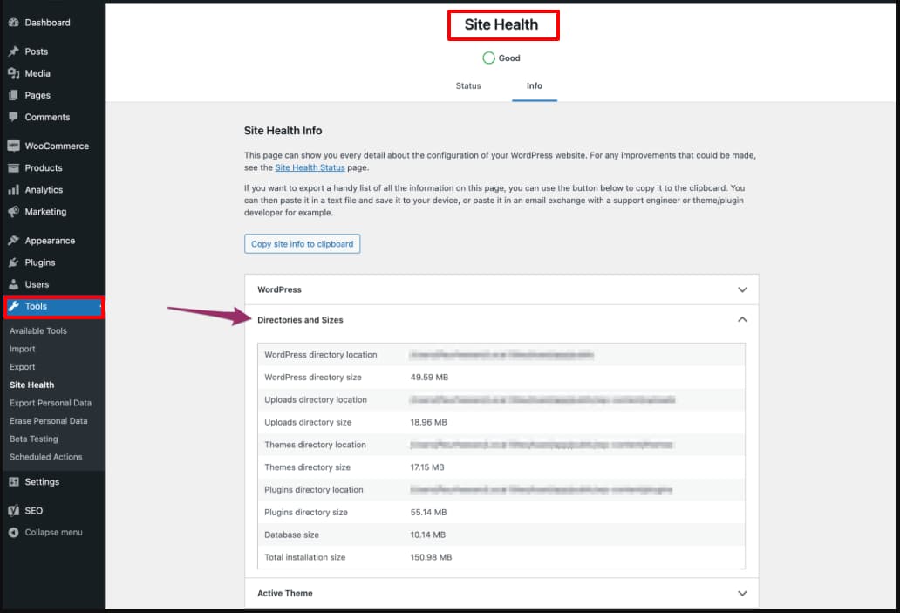Screen dimensions: 900x613
Task: Click the Posts pushpin icon
Action: (x=14, y=51)
